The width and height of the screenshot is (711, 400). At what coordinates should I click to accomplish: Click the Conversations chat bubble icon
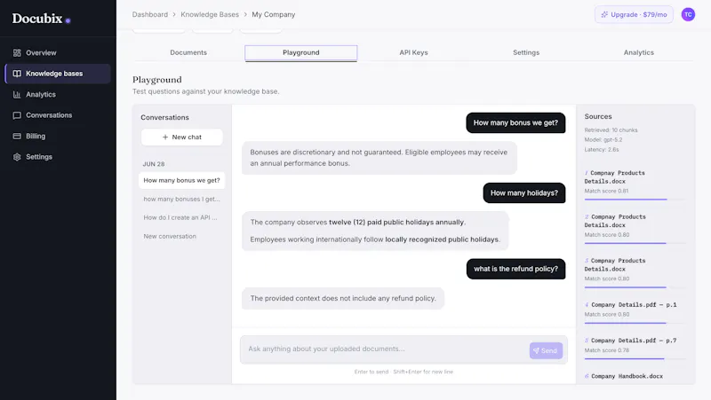[17, 115]
